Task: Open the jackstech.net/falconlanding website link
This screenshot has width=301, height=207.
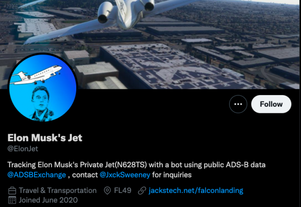Action: tap(196, 191)
